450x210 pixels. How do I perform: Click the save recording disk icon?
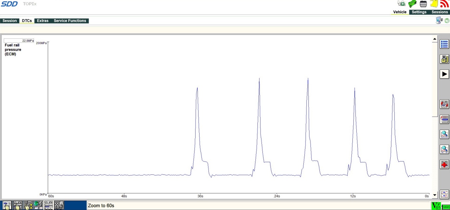point(444,59)
